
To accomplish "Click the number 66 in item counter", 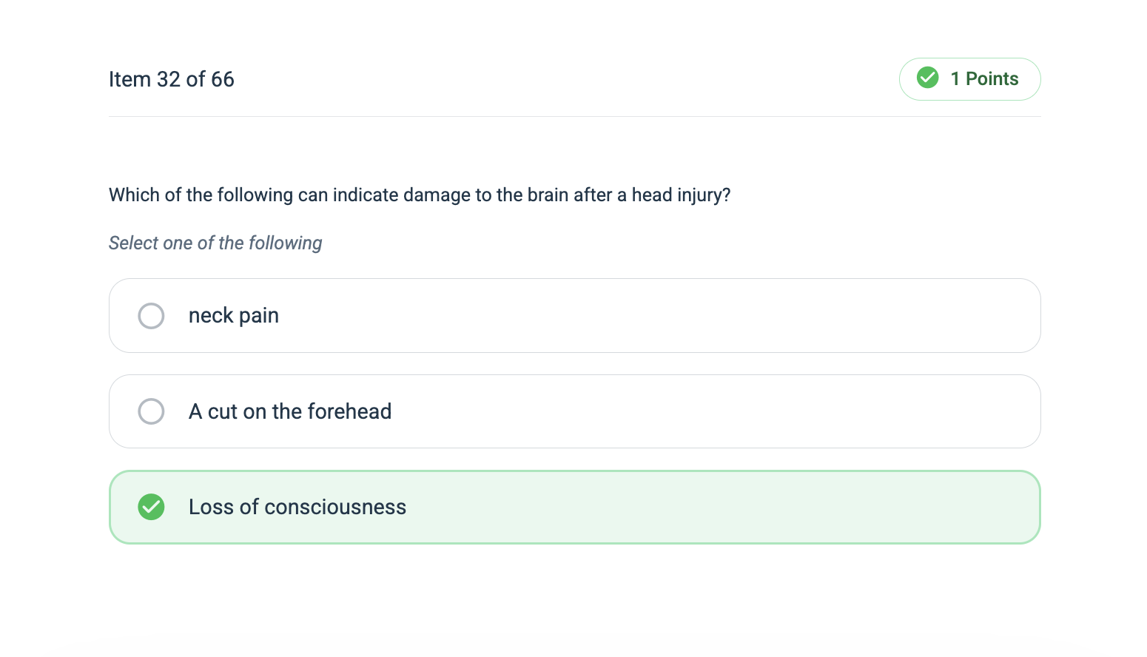I will 222,79.
